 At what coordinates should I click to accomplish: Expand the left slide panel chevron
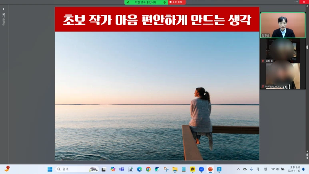pos(4,9)
